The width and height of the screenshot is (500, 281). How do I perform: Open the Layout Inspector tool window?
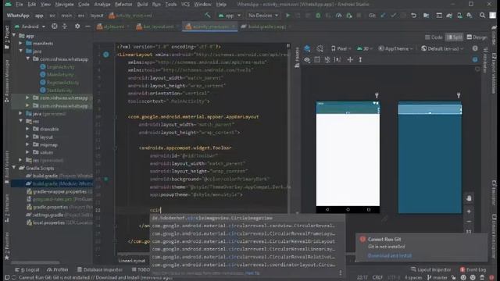pos(431,269)
